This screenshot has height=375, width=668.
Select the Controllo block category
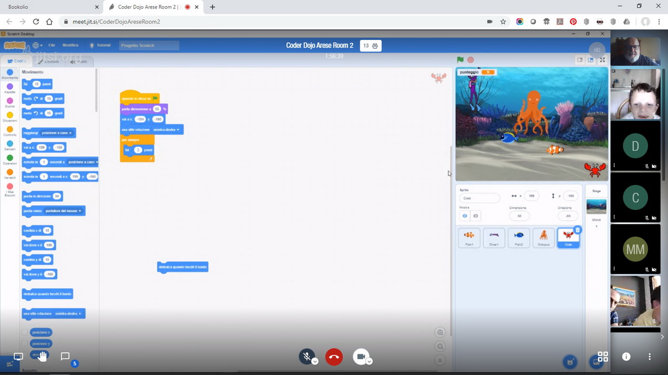click(x=10, y=131)
